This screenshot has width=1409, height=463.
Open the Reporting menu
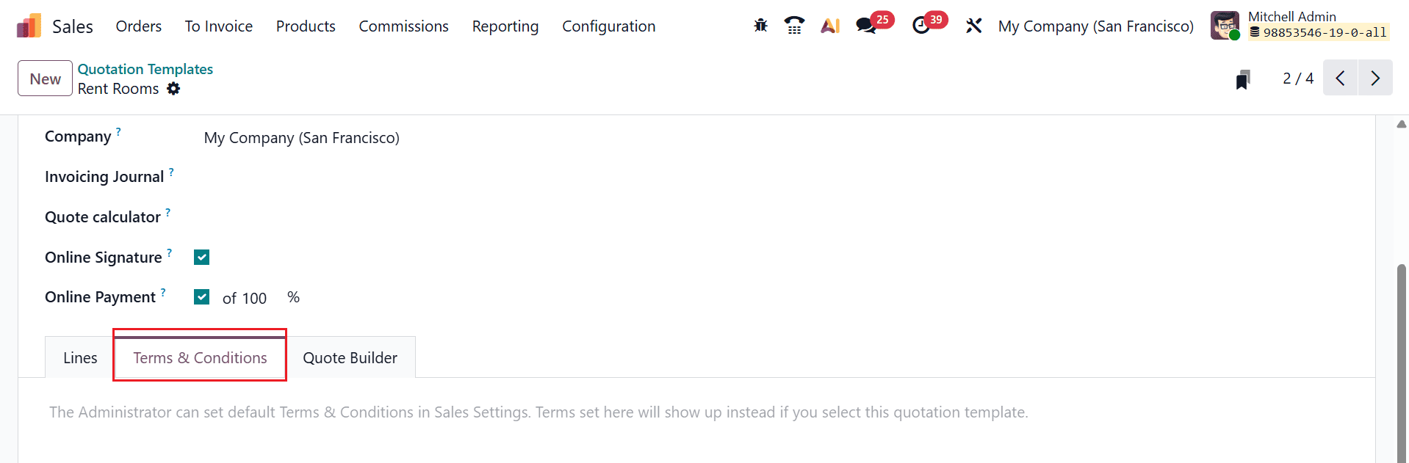click(x=505, y=26)
